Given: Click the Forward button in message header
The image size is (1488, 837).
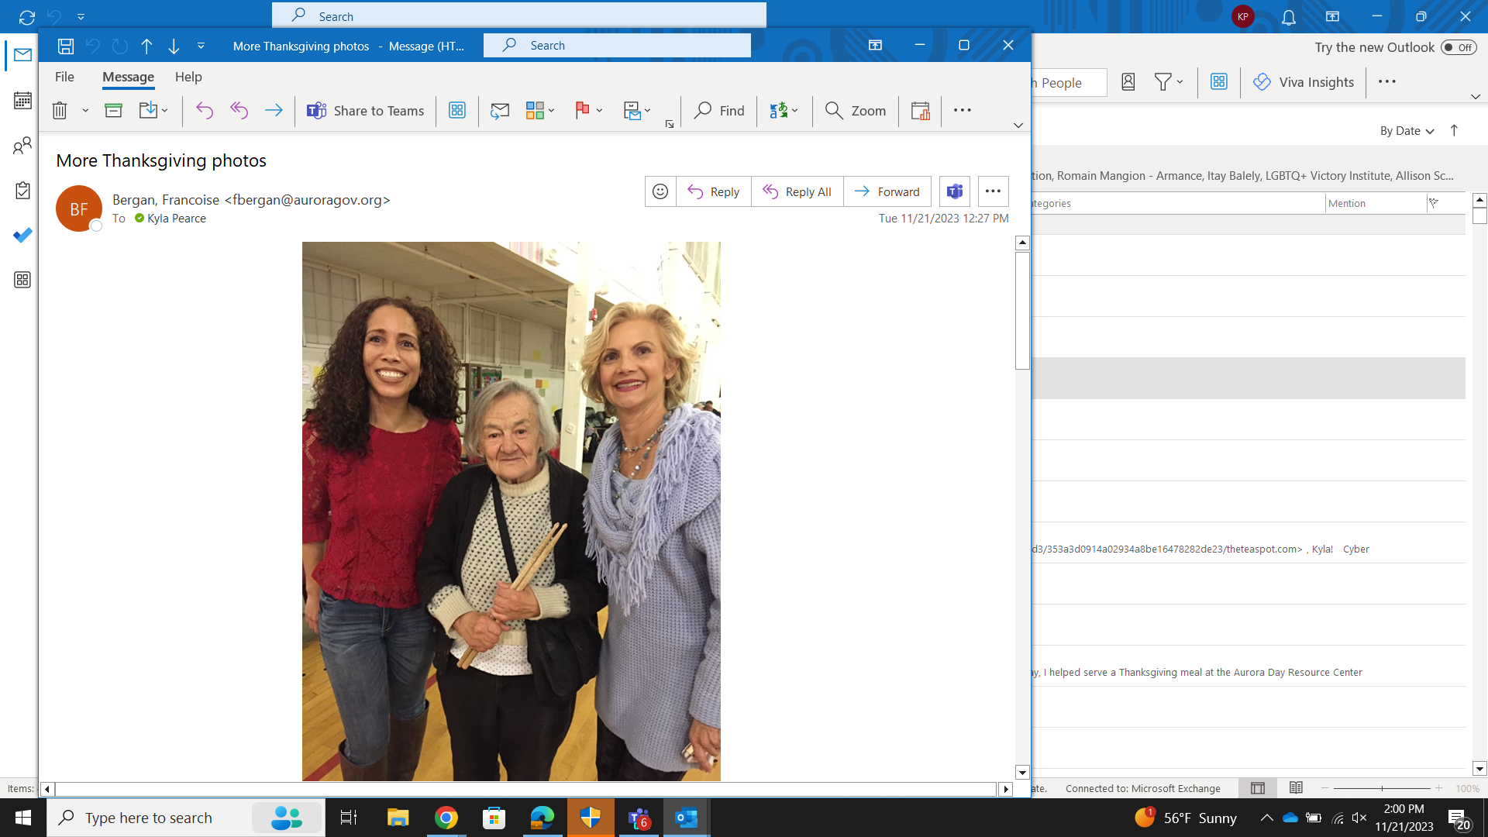Looking at the screenshot, I should pos(887,191).
